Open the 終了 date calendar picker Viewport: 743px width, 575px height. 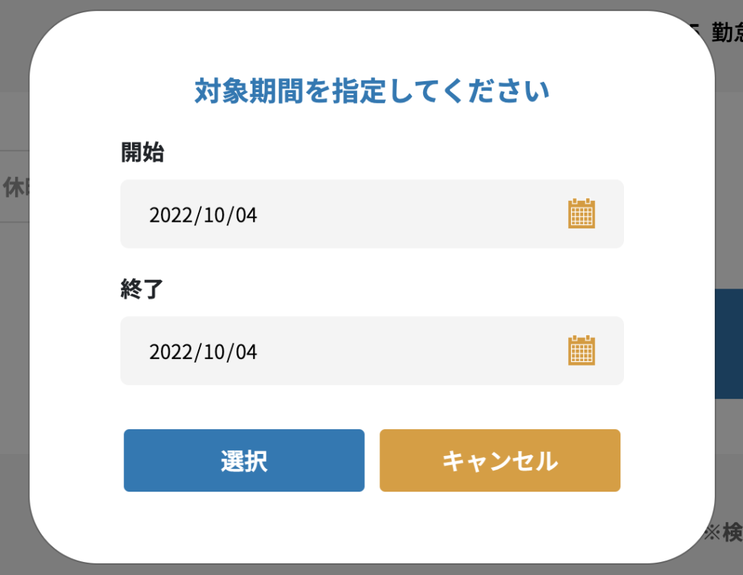coord(581,351)
